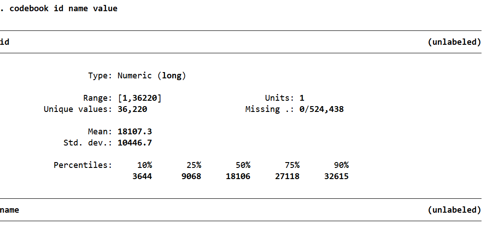Click the 'Std. dev.:' label
The height and width of the screenshot is (227, 486).
pyautogui.click(x=88, y=143)
